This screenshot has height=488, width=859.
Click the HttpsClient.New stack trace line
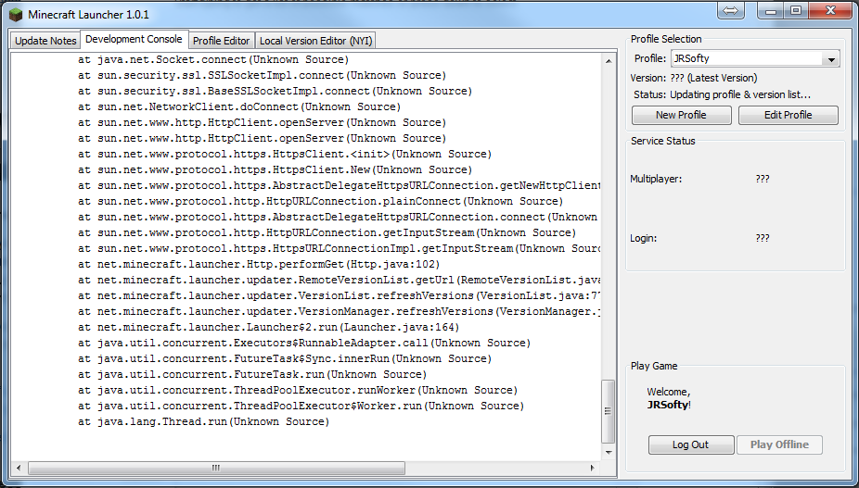275,170
